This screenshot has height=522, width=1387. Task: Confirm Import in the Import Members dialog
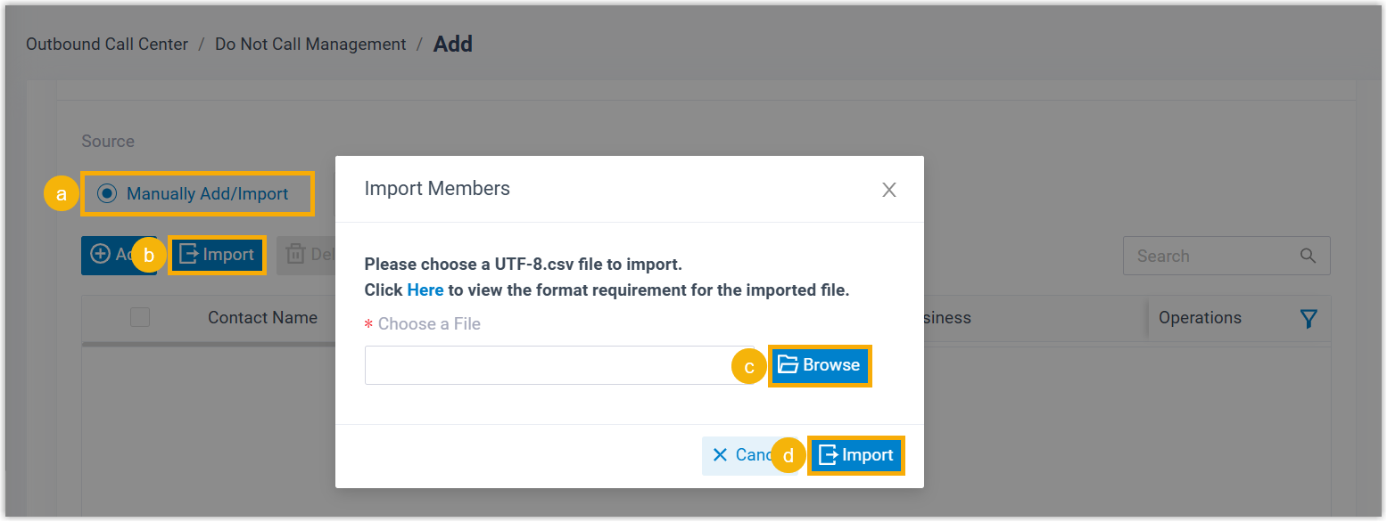coord(856,455)
